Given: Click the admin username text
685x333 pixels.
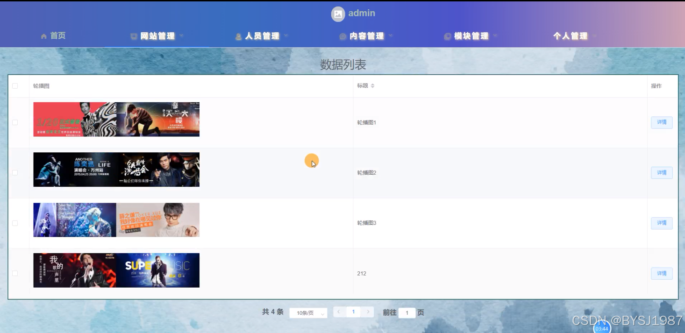Looking at the screenshot, I should (x=362, y=14).
